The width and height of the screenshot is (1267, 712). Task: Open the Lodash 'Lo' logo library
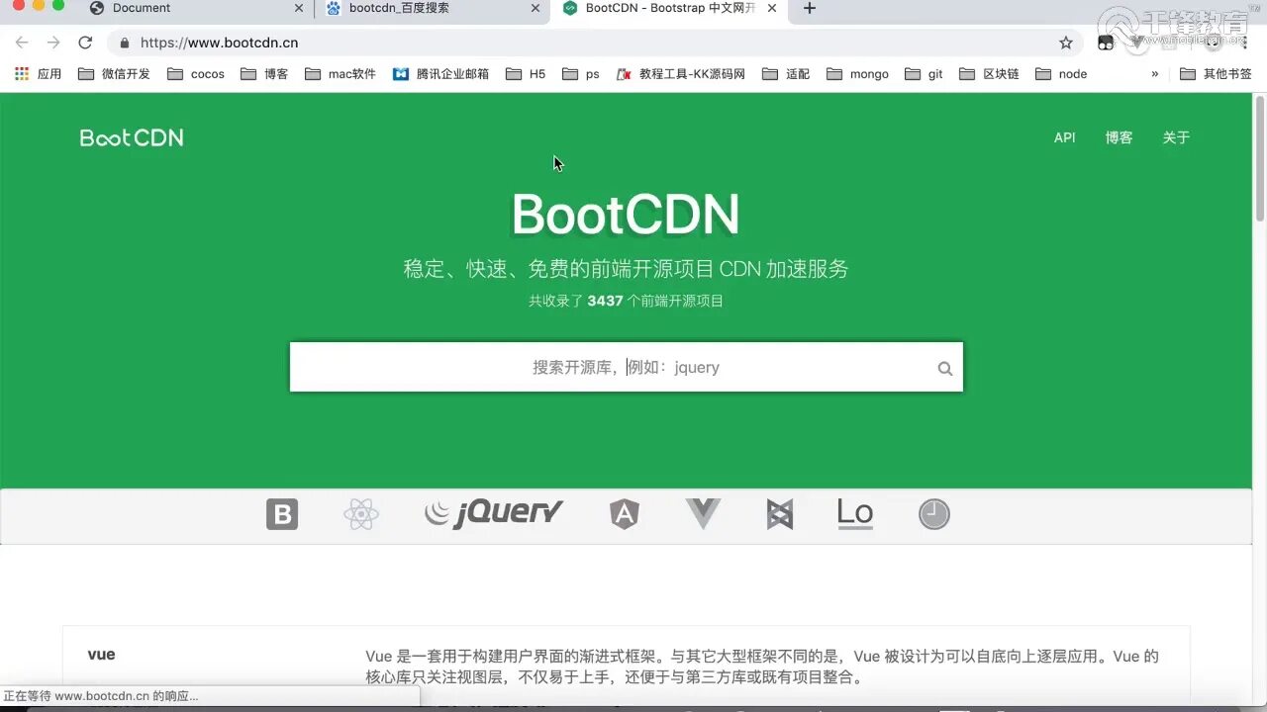pos(855,513)
